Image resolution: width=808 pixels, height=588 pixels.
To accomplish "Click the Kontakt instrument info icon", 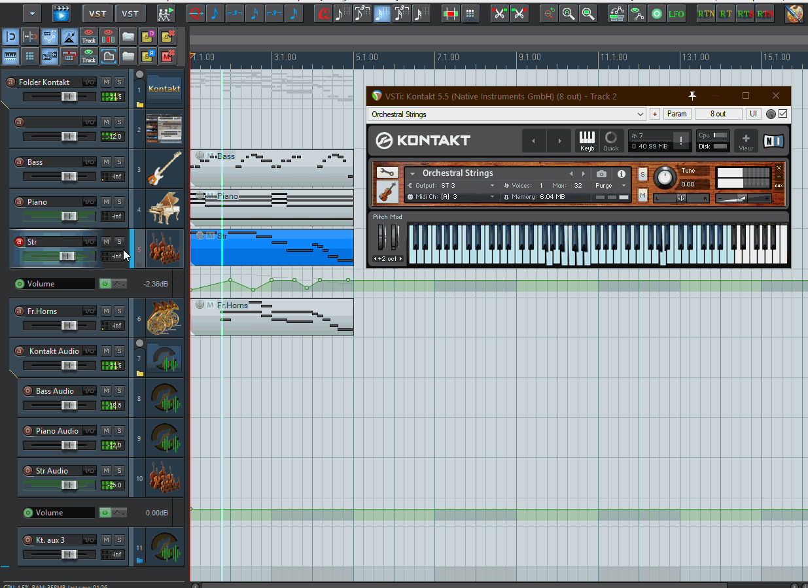I will pyautogui.click(x=622, y=173).
